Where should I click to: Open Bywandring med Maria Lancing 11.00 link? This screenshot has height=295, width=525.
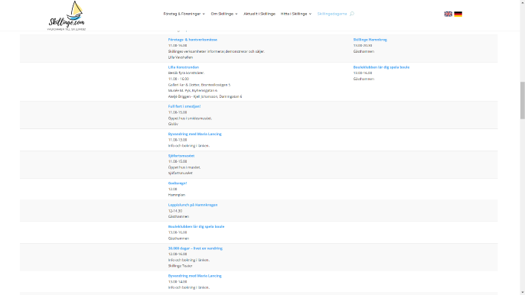(194, 134)
